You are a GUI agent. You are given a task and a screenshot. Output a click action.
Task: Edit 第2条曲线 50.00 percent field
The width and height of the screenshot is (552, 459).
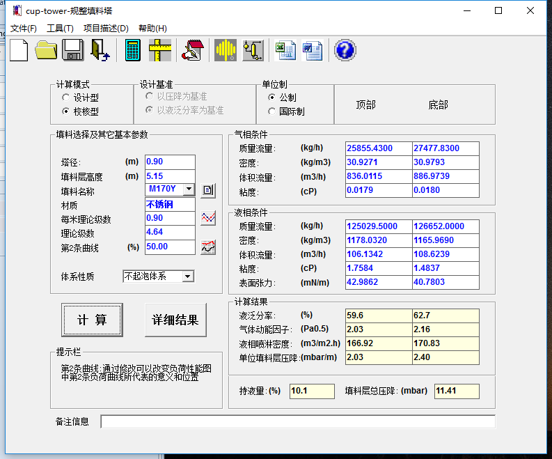pyautogui.click(x=170, y=247)
